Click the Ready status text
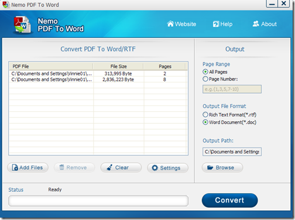The height and width of the screenshot is (220, 295). click(55, 190)
